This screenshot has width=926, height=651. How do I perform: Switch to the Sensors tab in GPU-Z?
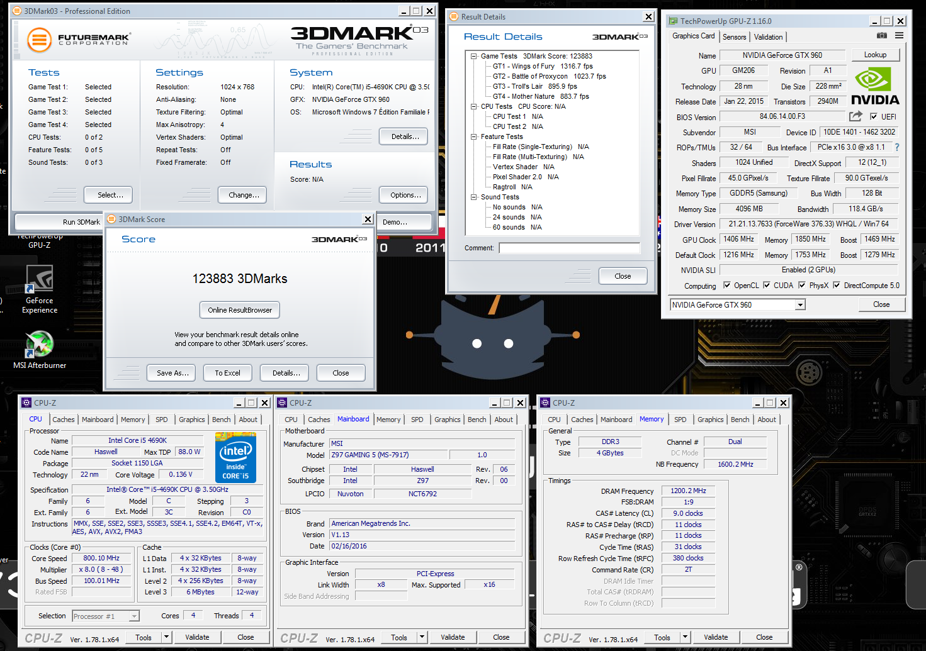click(x=734, y=37)
